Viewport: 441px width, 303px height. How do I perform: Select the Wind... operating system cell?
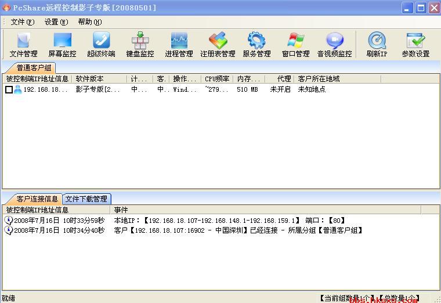185,89
